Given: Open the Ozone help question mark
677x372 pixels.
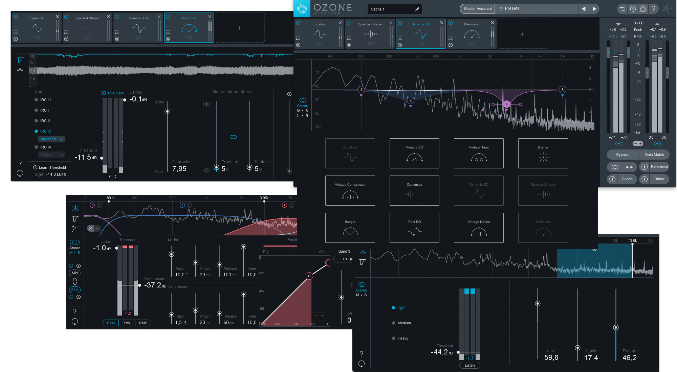Looking at the screenshot, I should [x=654, y=9].
